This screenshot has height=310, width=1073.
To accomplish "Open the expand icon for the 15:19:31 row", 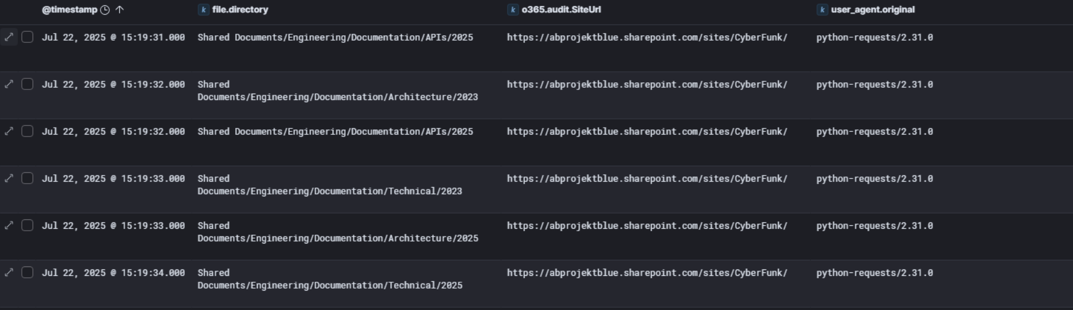I will 9,37.
